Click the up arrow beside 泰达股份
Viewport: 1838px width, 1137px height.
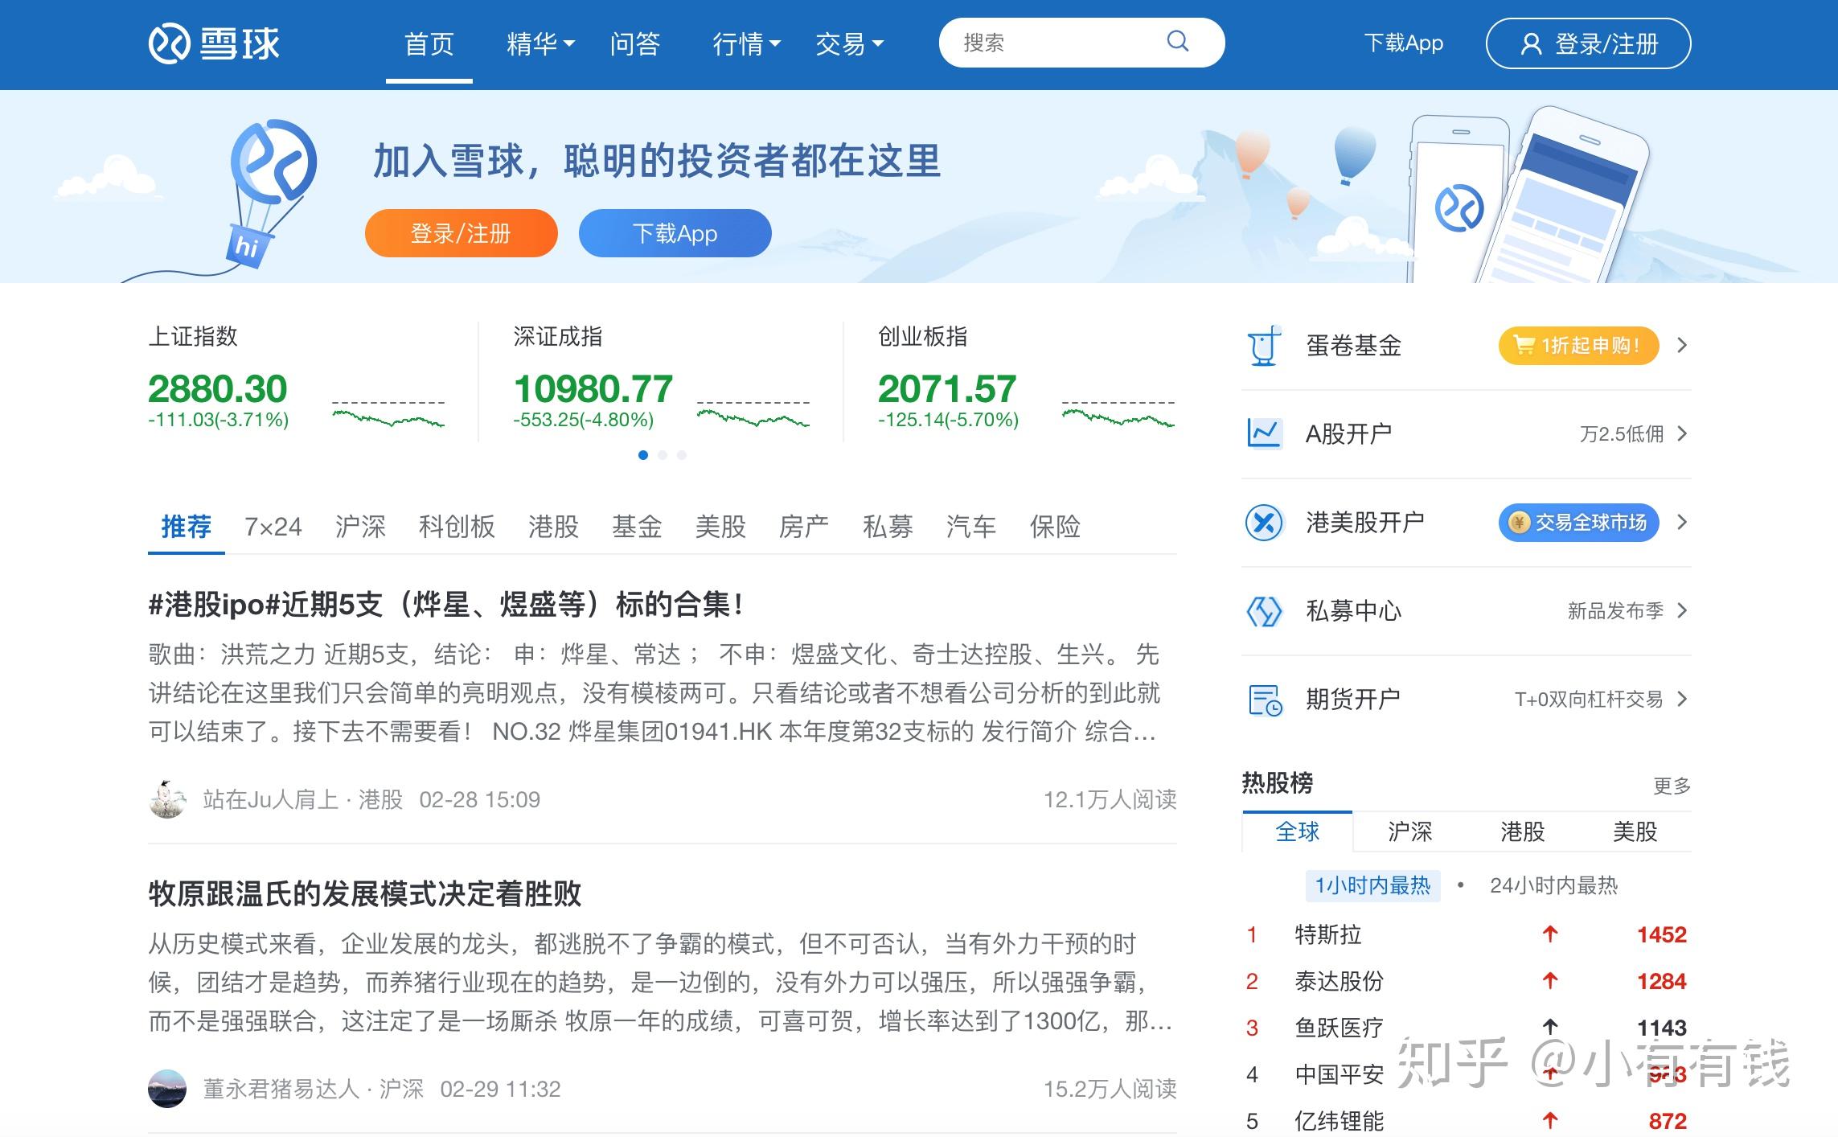[1550, 981]
